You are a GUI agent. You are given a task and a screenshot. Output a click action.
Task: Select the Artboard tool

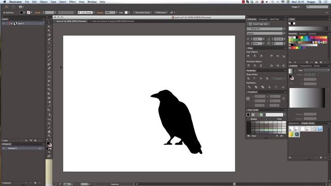49,123
